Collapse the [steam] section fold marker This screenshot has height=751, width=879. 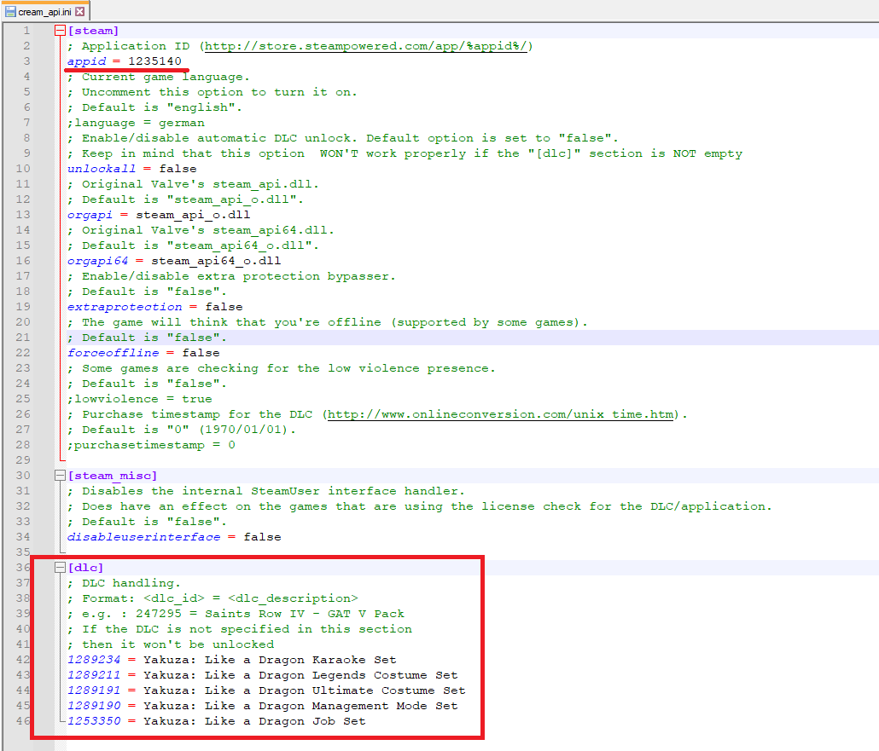(x=60, y=31)
